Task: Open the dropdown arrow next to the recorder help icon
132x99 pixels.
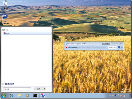Action: [x=122, y=48]
